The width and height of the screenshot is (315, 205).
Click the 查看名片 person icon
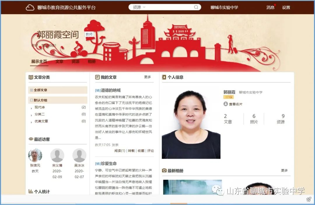[x=225, y=104]
